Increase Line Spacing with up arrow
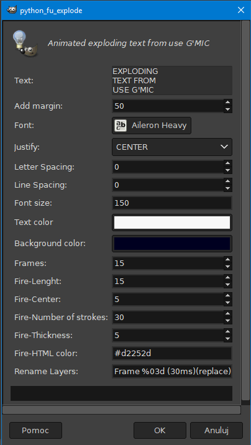Image resolution: width=251 pixels, height=445 pixels. coord(227,181)
